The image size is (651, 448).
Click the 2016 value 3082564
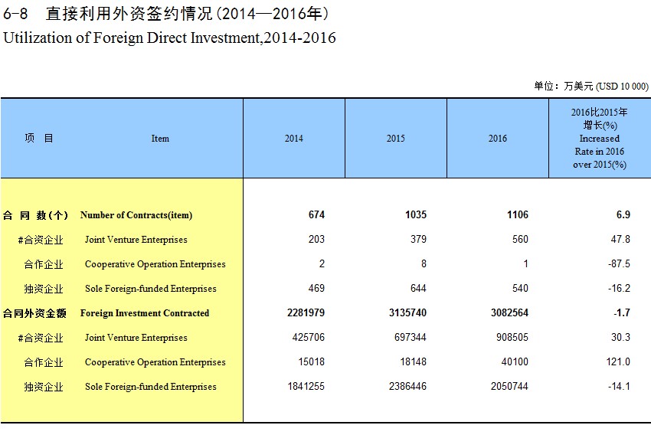click(x=509, y=312)
